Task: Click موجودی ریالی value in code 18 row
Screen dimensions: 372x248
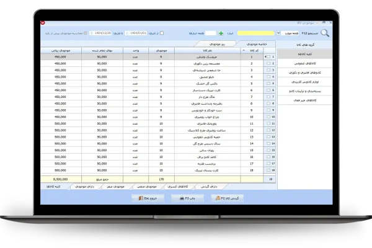Action: 60,170
